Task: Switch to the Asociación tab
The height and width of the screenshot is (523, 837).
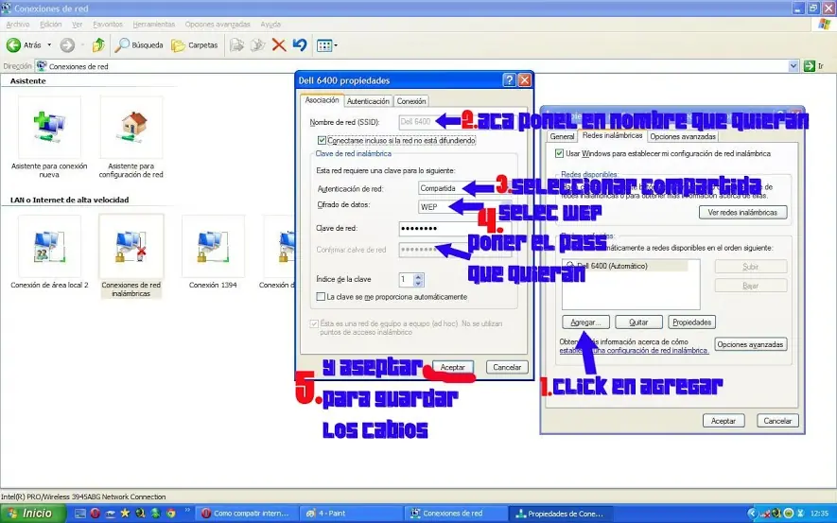Action: (x=322, y=100)
